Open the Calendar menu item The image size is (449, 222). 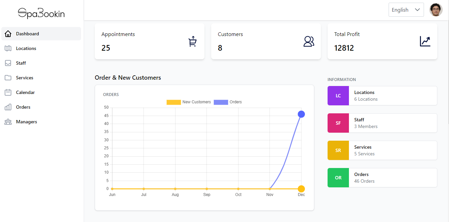pos(25,92)
